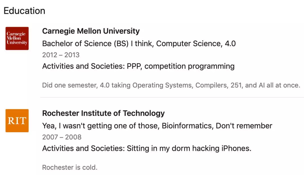Click the "Don't remember" grade text
Viewport: 304px width, 175px height.
(x=244, y=125)
